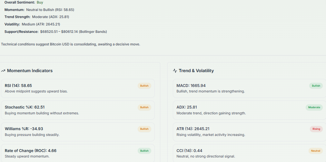The image size is (326, 162).
Task: Click the Bullish badge on Williams %R card
Action: pyautogui.click(x=144, y=129)
